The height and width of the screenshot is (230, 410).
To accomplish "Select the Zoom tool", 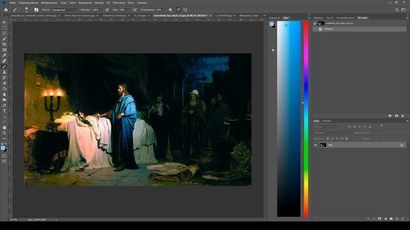I will click(x=4, y=133).
